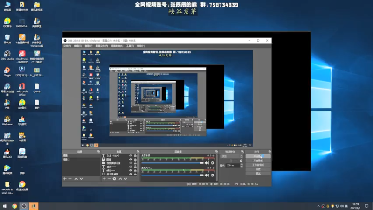Viewport: 373px width, 210px height.
Task: Toggle the lock on the 文本 (GDI+) source
Action: coord(135,156)
